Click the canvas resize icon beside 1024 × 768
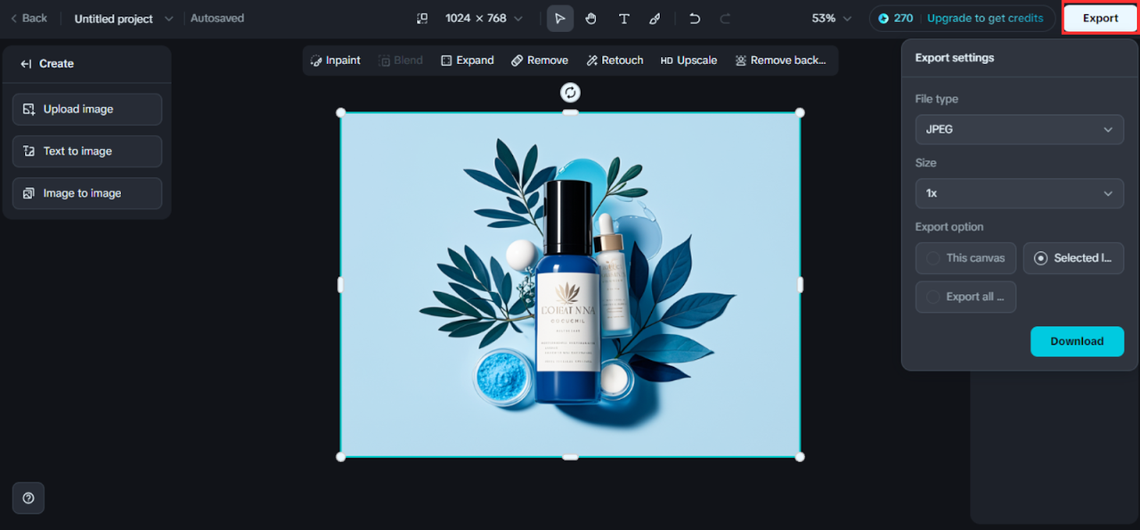The width and height of the screenshot is (1140, 530). [x=422, y=18]
